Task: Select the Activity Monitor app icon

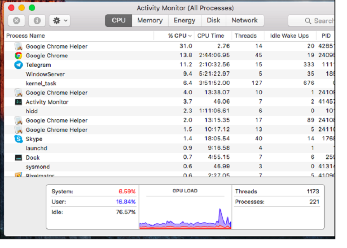Action: coord(18,102)
